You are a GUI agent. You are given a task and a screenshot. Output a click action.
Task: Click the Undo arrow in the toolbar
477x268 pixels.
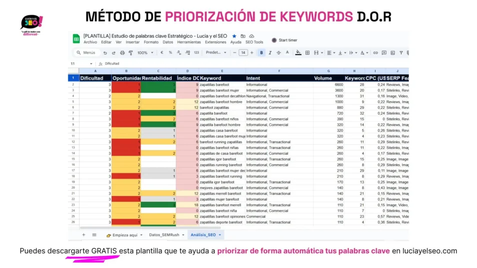pos(105,52)
